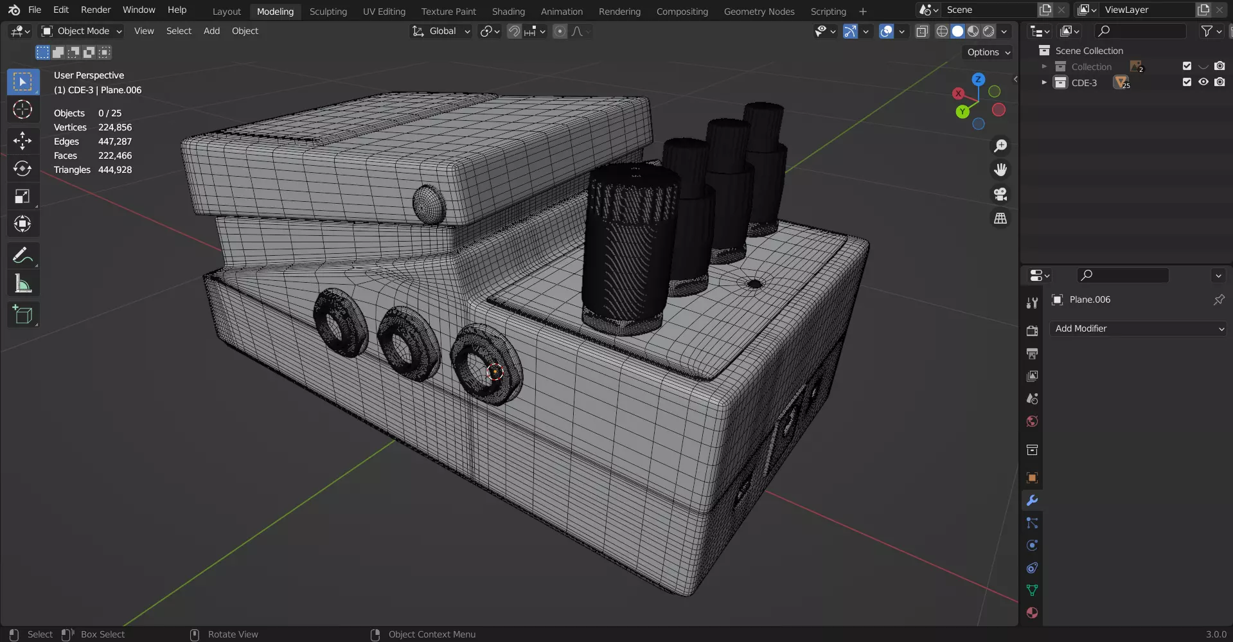Toggle snapping magnet button
Viewport: 1233px width, 642px height.
point(514,31)
